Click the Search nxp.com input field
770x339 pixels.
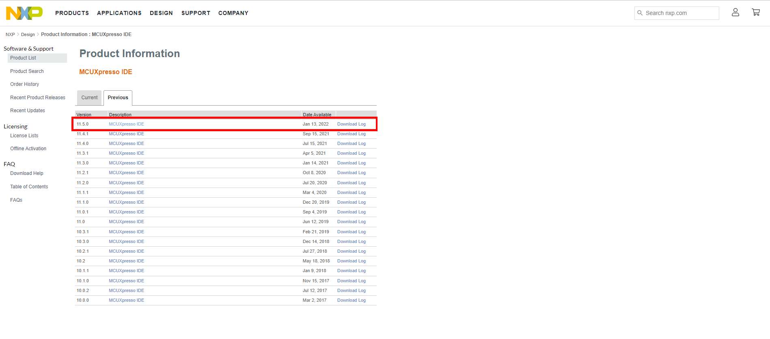[x=680, y=13]
